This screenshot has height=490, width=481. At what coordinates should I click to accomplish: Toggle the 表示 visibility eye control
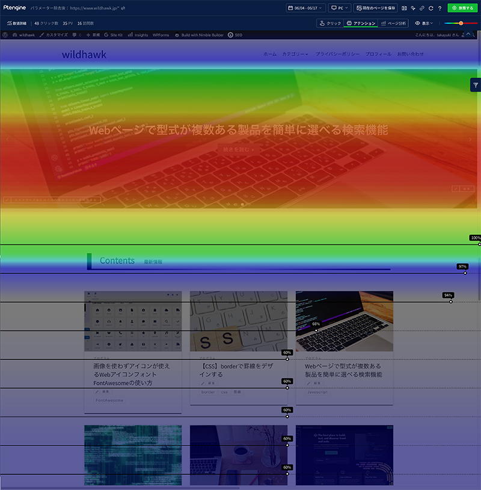tap(424, 23)
